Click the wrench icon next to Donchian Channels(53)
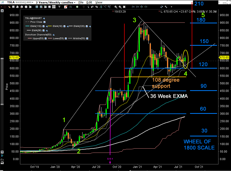 click(54, 35)
